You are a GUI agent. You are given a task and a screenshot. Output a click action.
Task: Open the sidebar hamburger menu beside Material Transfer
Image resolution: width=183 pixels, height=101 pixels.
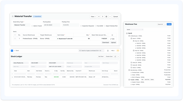pos(13,16)
